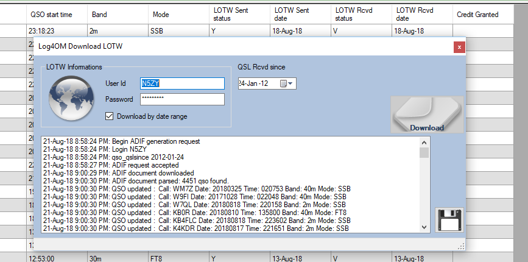528x262 pixels.
Task: Click the 13-Aug-18 LOTW Sent date cell
Action: (301, 258)
